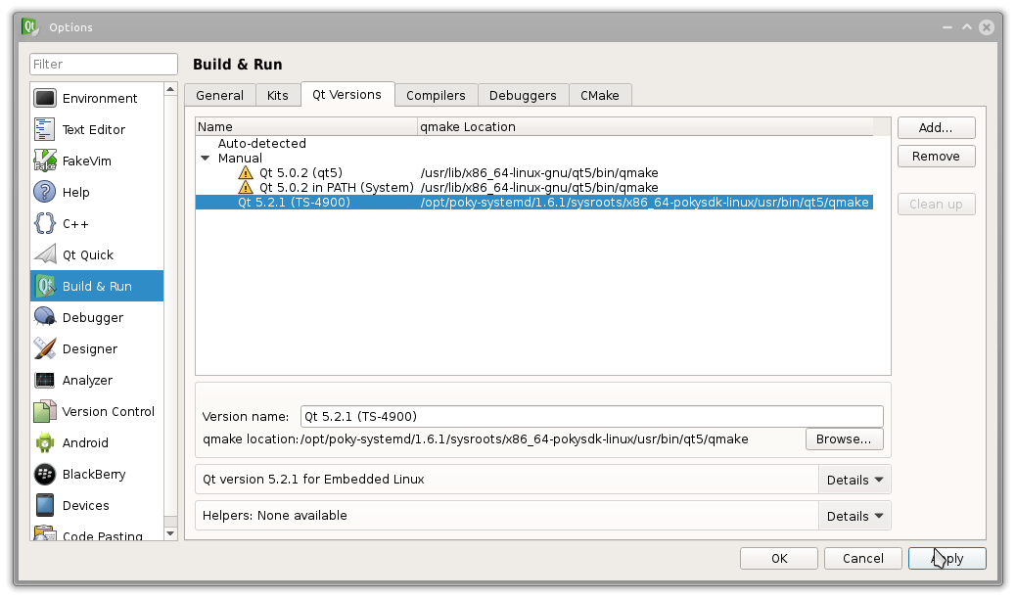Viewport: 1016px width, 599px height.
Task: Click the Qt logo in title bar
Action: pos(29,26)
